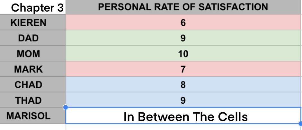Click the bottom-right blue selection handle
The height and width of the screenshot is (130, 302).
(x=300, y=124)
